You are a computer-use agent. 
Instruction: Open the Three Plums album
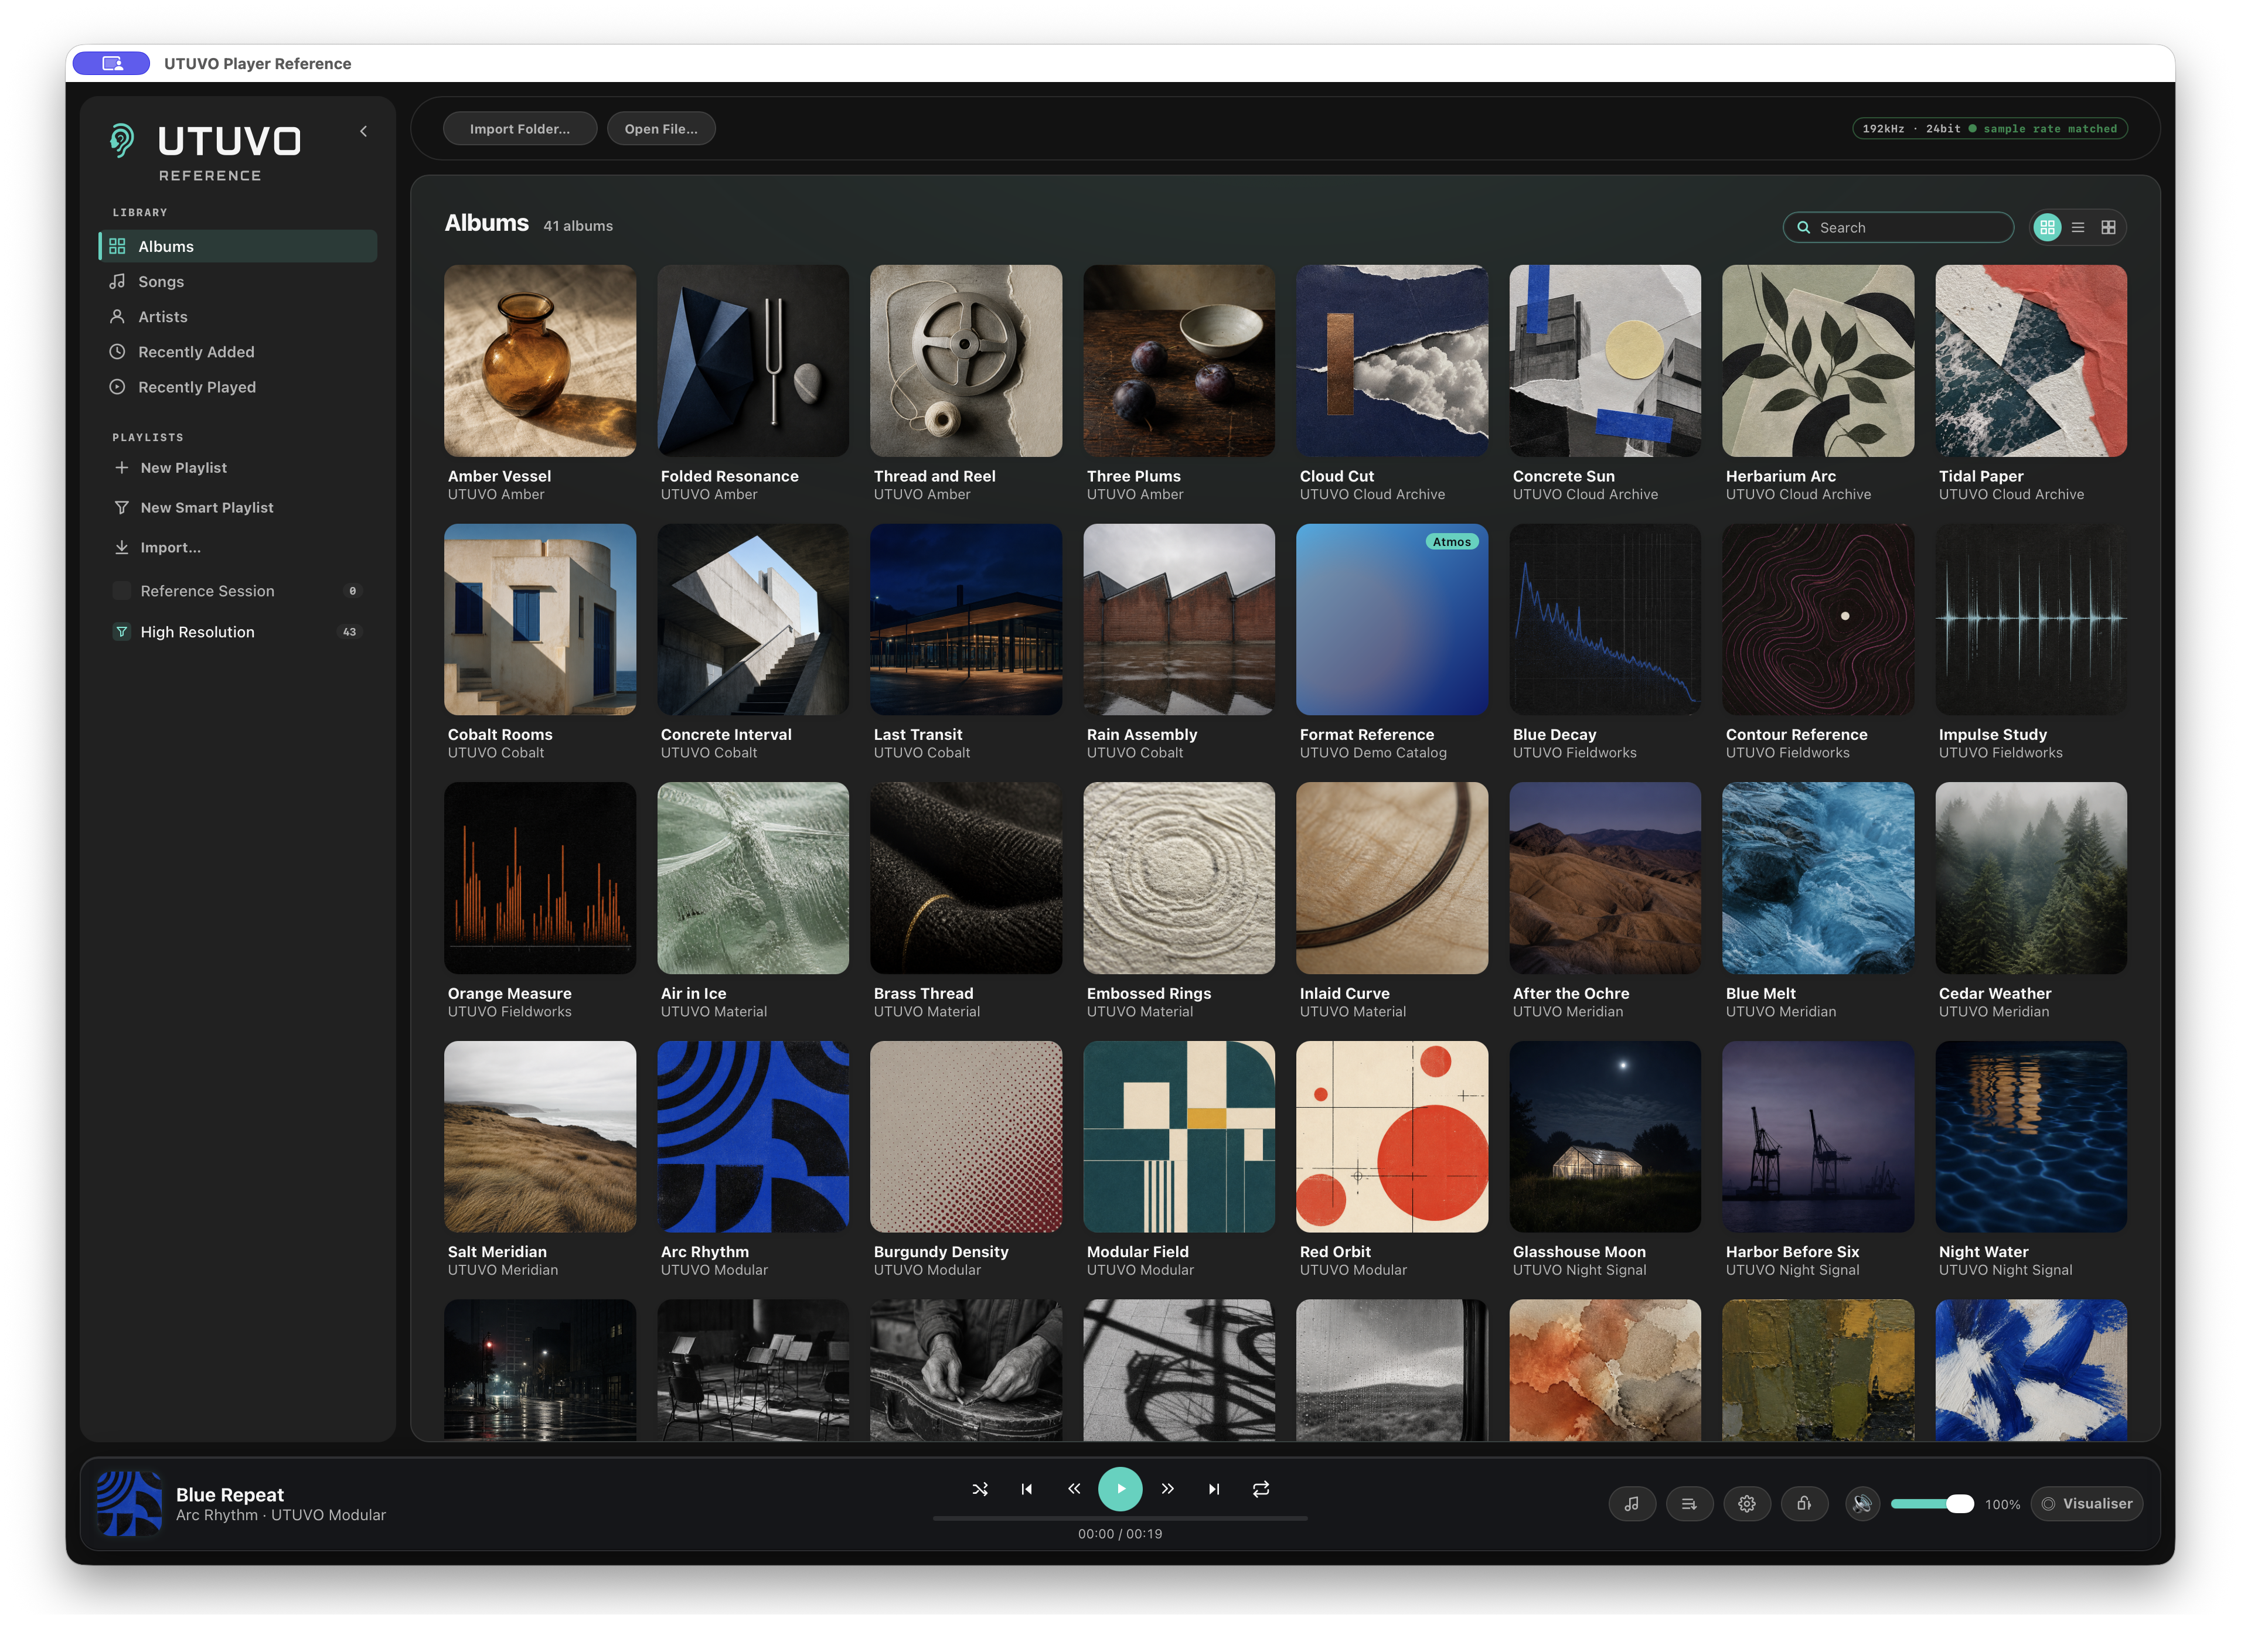pyautogui.click(x=1179, y=361)
